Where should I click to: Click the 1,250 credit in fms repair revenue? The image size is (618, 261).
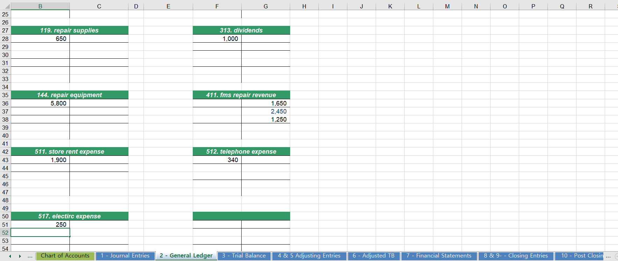pos(266,119)
